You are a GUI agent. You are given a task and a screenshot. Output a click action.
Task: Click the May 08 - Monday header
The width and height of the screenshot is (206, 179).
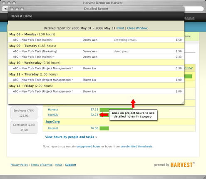[x=96, y=34]
